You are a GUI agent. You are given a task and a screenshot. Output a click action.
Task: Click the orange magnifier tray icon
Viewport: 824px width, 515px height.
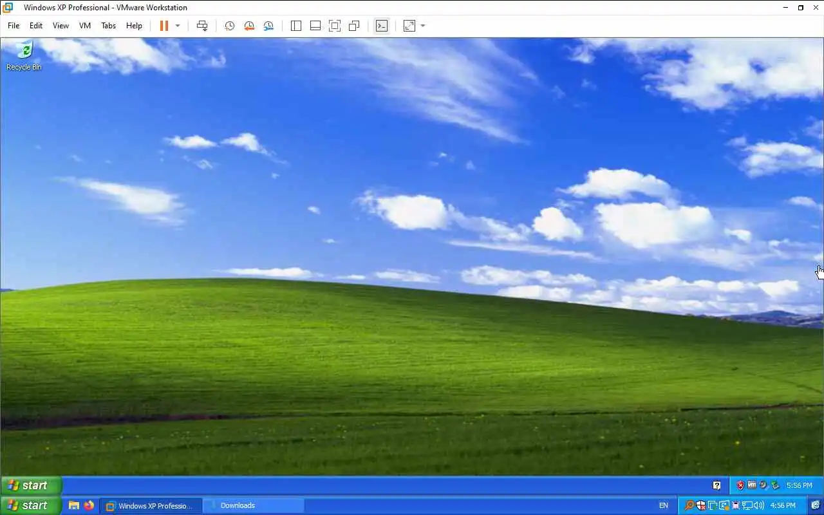point(689,505)
